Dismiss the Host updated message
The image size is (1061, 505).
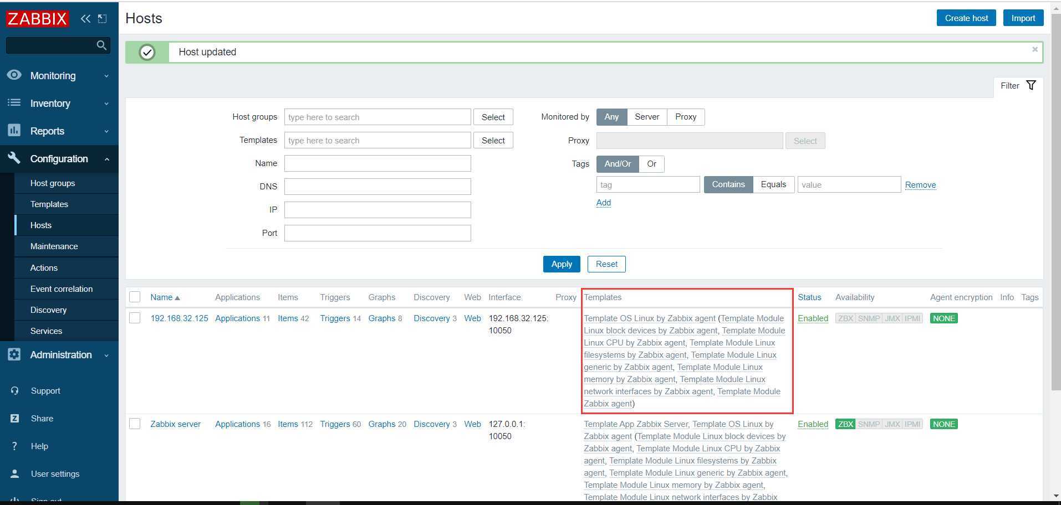click(1035, 49)
